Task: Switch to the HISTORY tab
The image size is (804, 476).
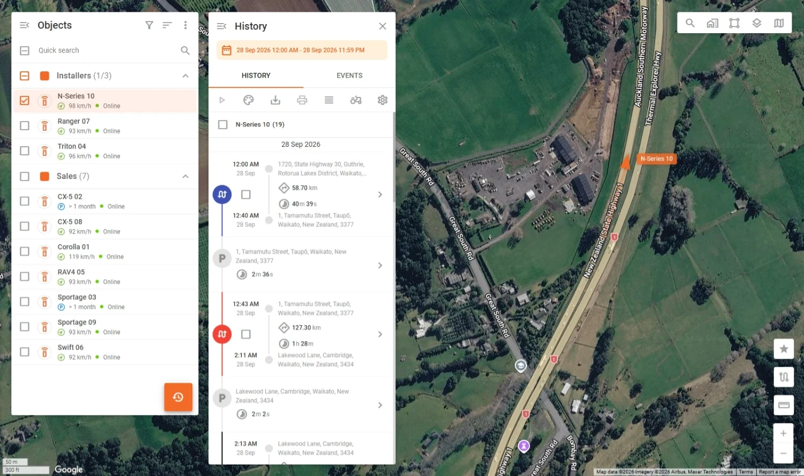Action: 256,76
